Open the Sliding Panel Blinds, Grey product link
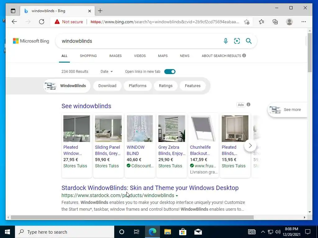This screenshot has width=318, height=238. [x=108, y=150]
